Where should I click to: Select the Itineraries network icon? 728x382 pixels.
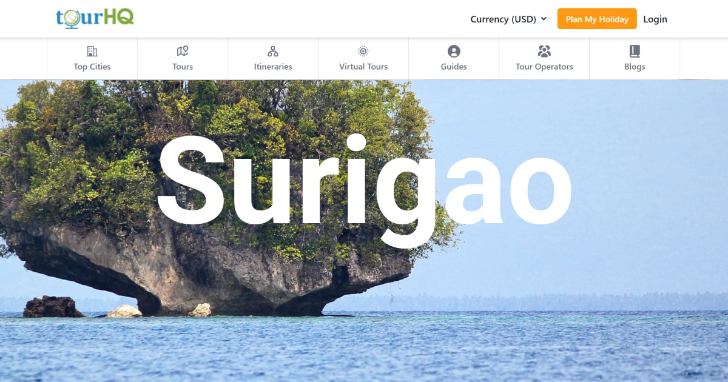point(273,51)
